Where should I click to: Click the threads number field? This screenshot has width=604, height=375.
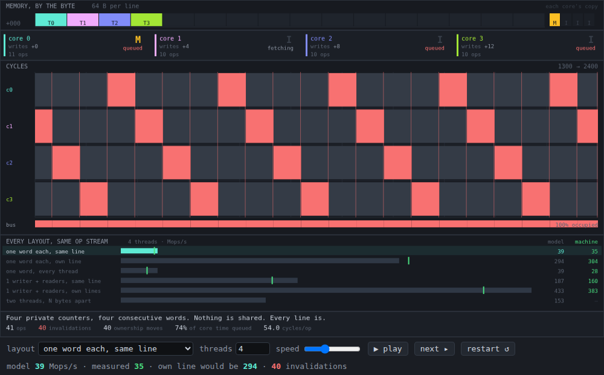click(x=252, y=349)
